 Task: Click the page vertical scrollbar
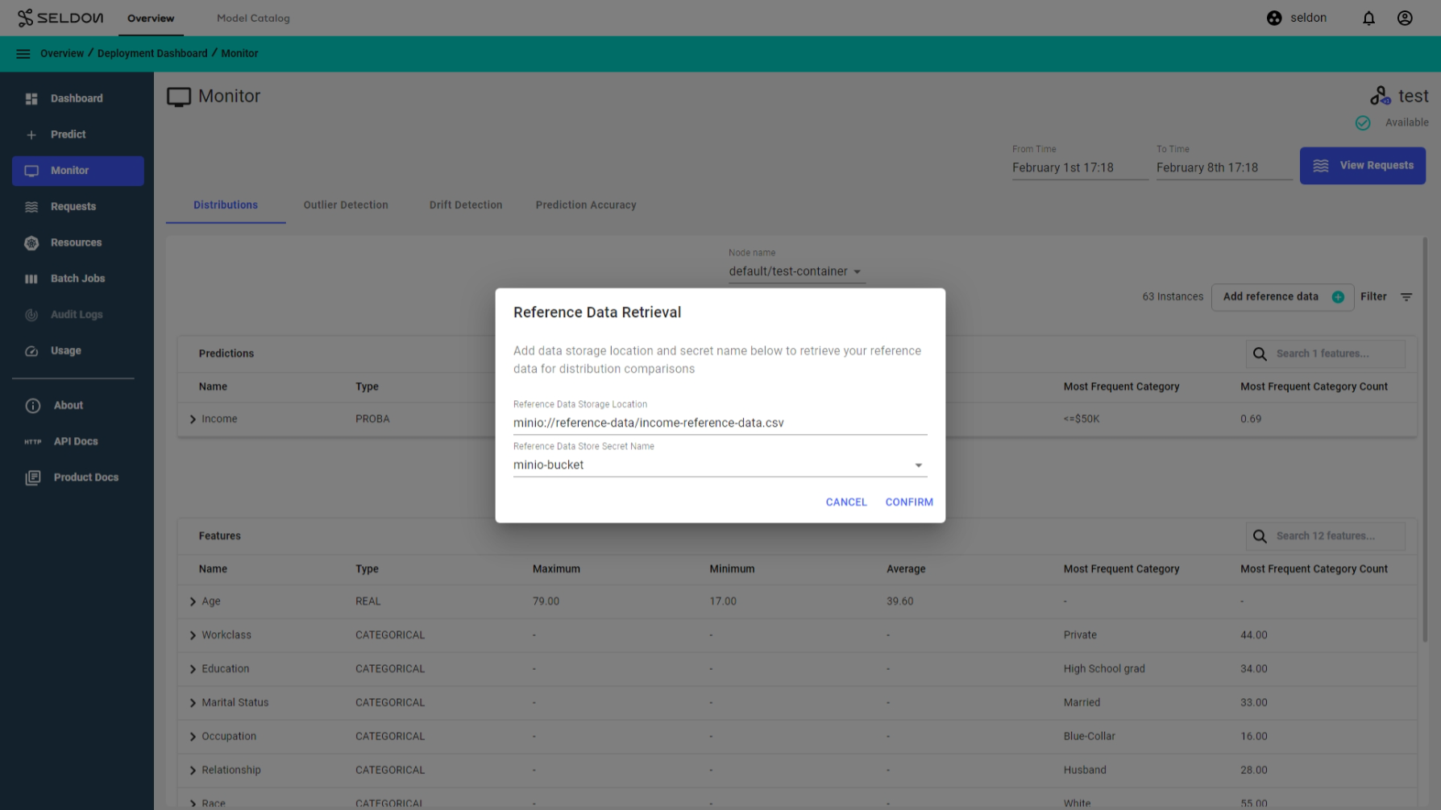pos(1425,439)
